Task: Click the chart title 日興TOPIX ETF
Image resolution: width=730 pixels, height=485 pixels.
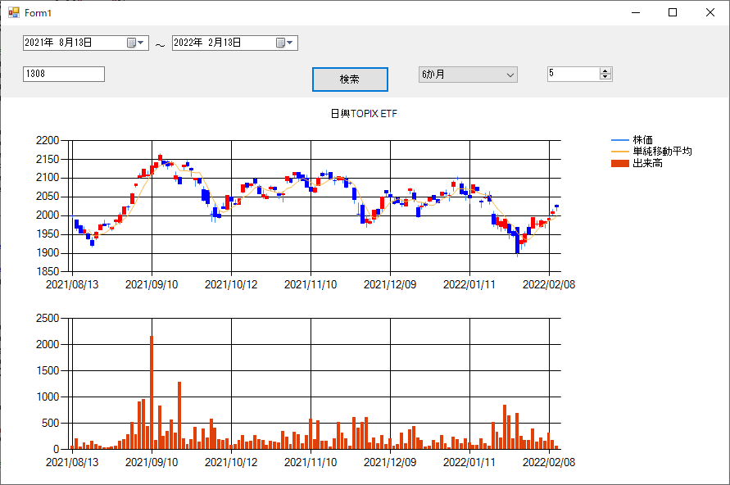Action: [364, 114]
